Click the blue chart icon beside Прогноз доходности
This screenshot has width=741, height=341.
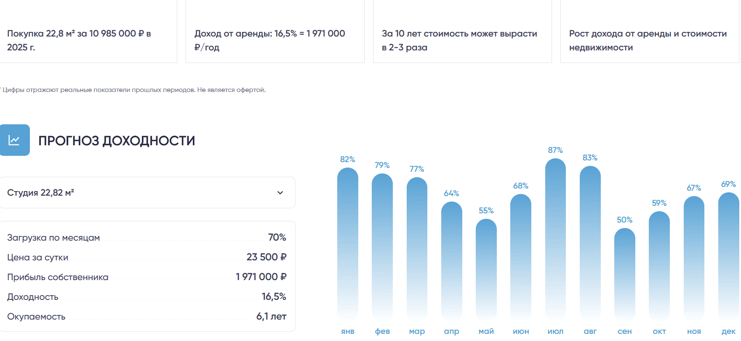coord(14,140)
